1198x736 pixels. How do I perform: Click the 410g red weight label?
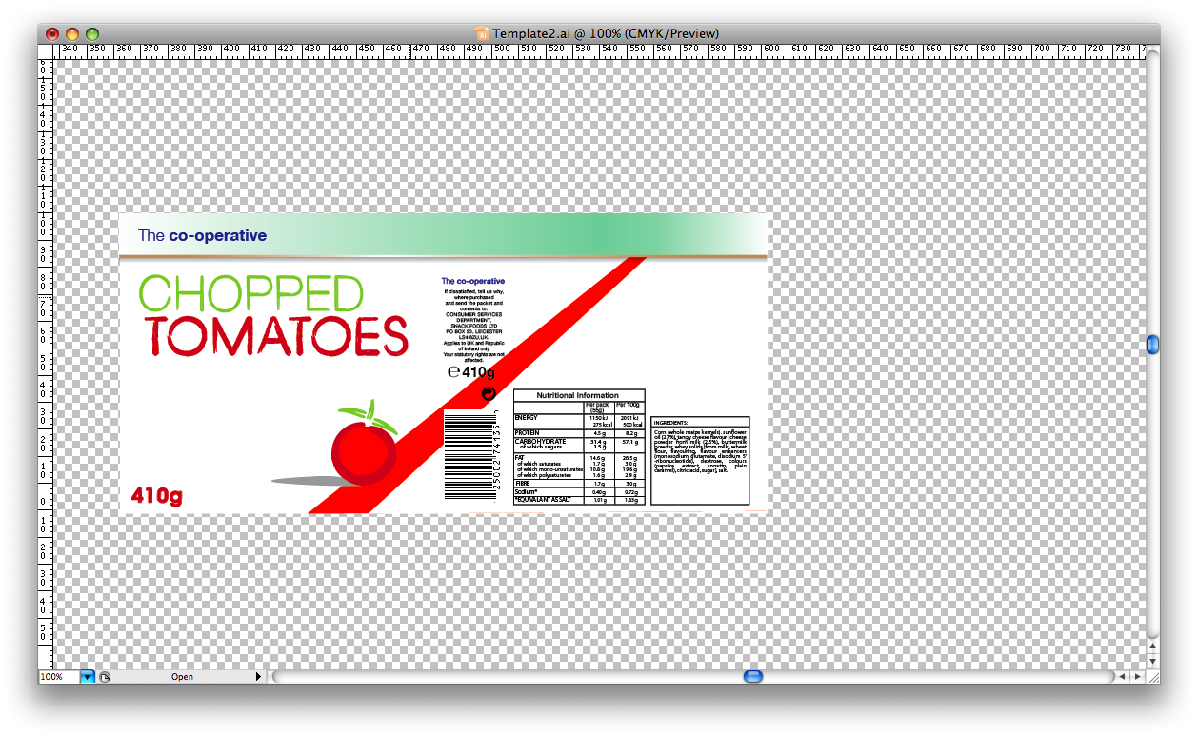click(x=157, y=496)
